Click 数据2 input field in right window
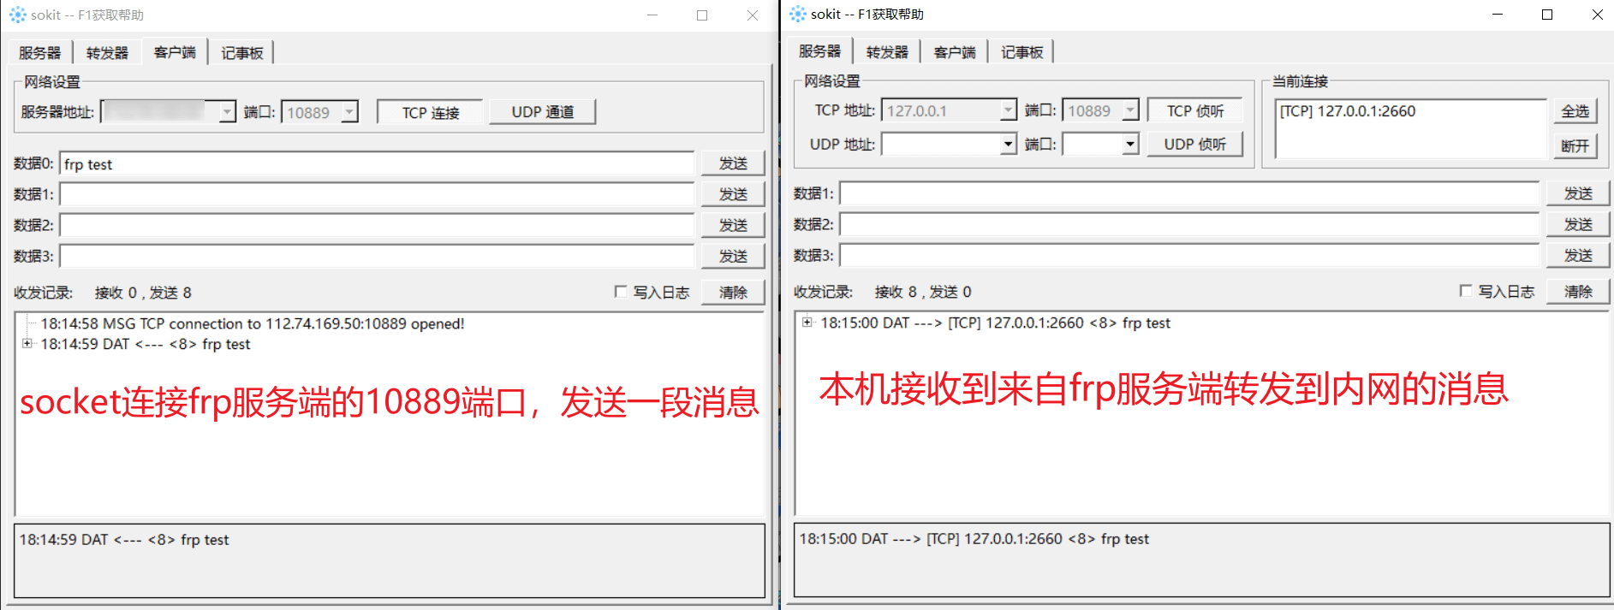Screen dimensions: 1614x610 (1189, 224)
